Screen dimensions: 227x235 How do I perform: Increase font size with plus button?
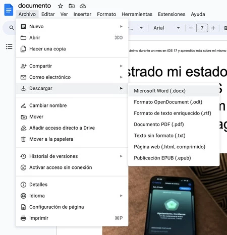pyautogui.click(x=213, y=28)
